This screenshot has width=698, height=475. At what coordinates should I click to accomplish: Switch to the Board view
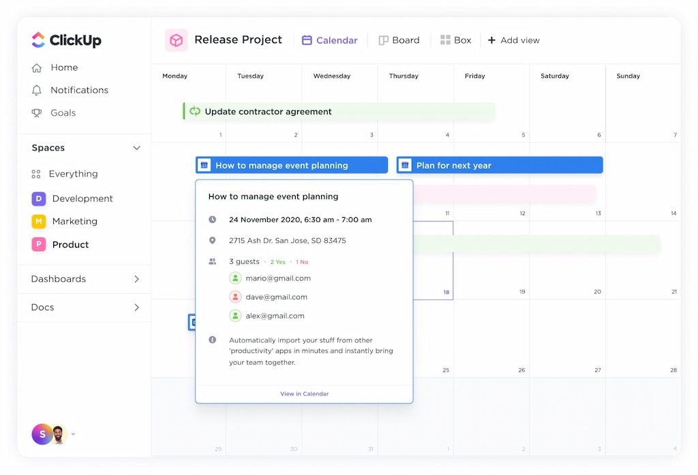tap(399, 39)
